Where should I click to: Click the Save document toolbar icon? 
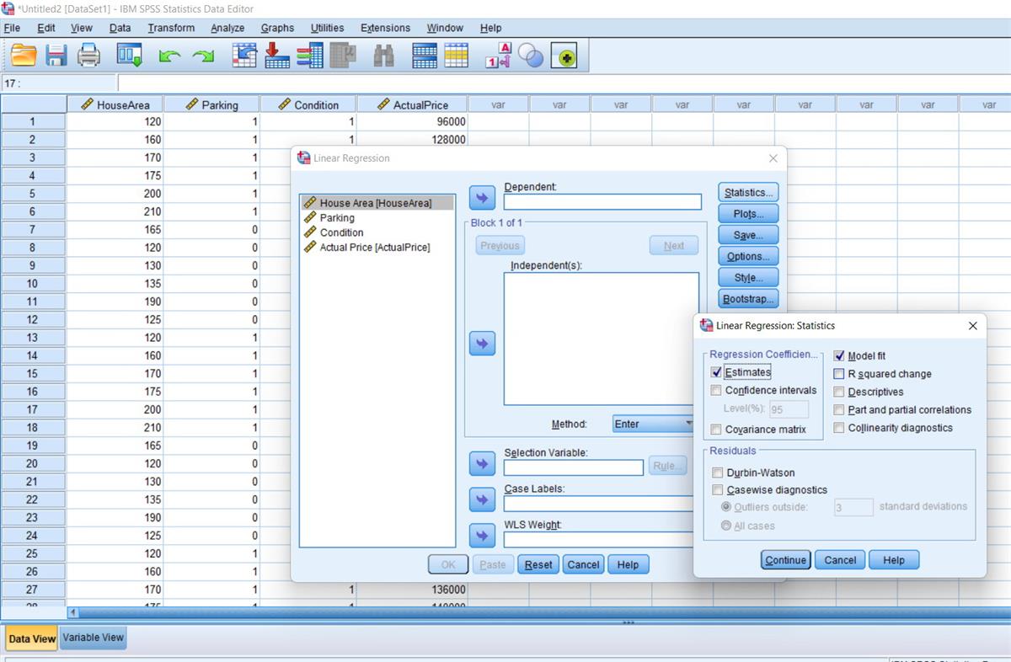[x=56, y=55]
